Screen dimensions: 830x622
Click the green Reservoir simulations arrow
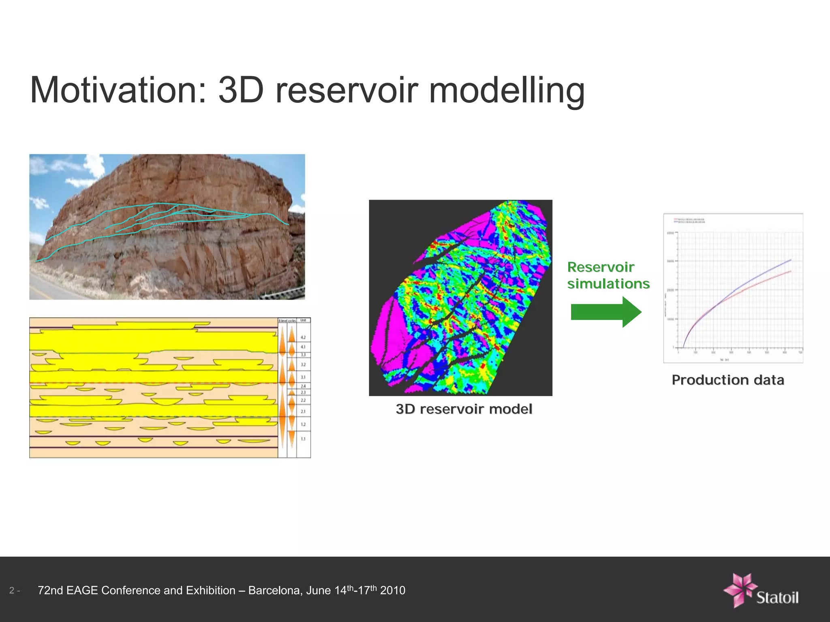pos(605,312)
